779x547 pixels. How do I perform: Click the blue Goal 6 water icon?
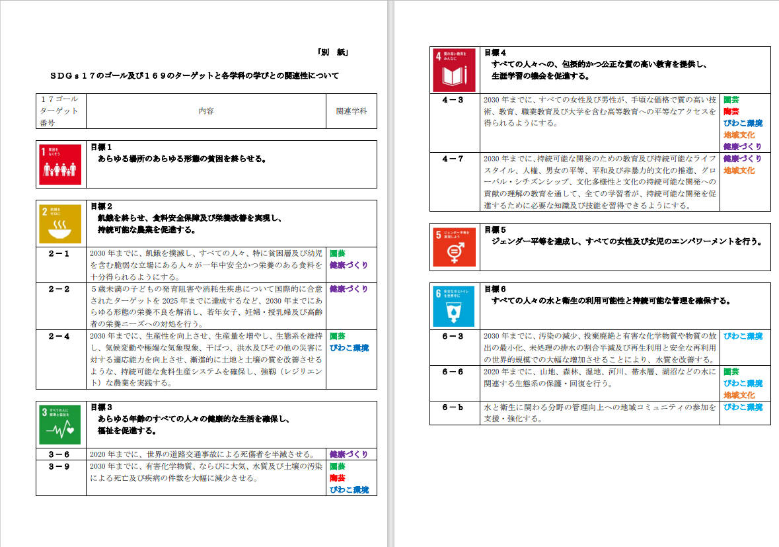pos(454,306)
